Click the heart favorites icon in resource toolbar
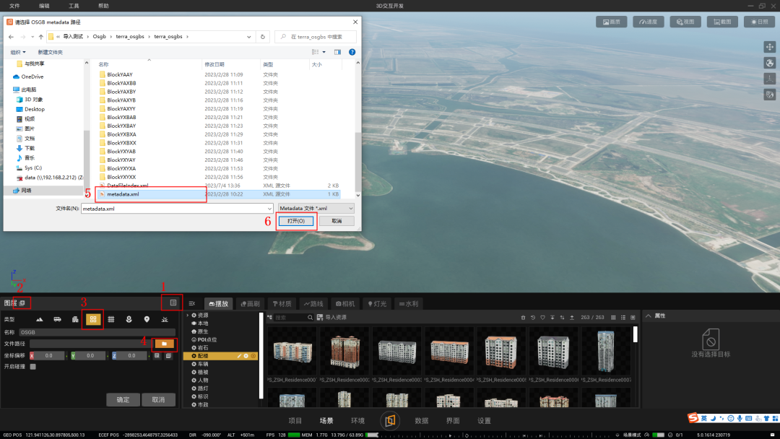Screen dimensions: 780x439 point(542,318)
